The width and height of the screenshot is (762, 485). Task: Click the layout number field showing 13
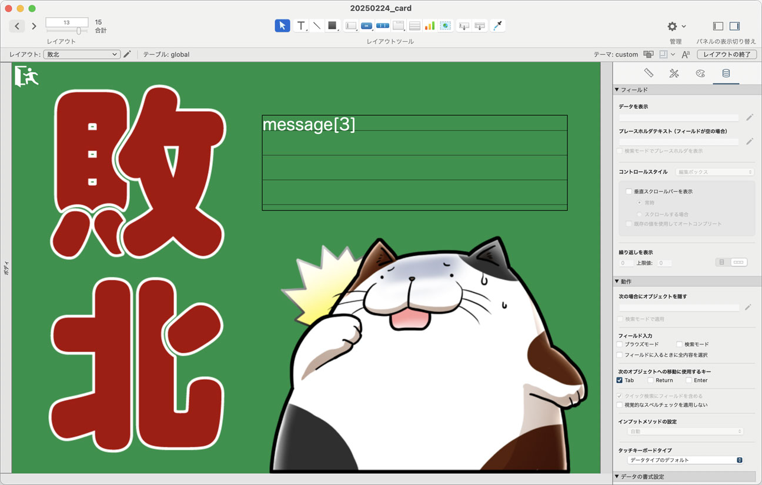tap(67, 22)
